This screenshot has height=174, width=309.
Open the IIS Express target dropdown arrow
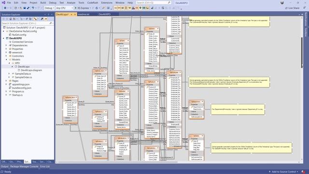[x=90, y=8]
